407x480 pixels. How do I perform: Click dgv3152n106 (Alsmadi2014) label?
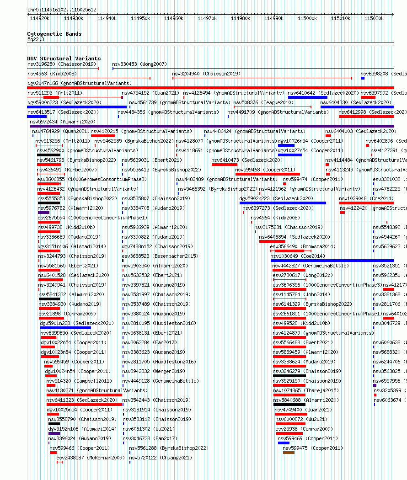(82, 429)
